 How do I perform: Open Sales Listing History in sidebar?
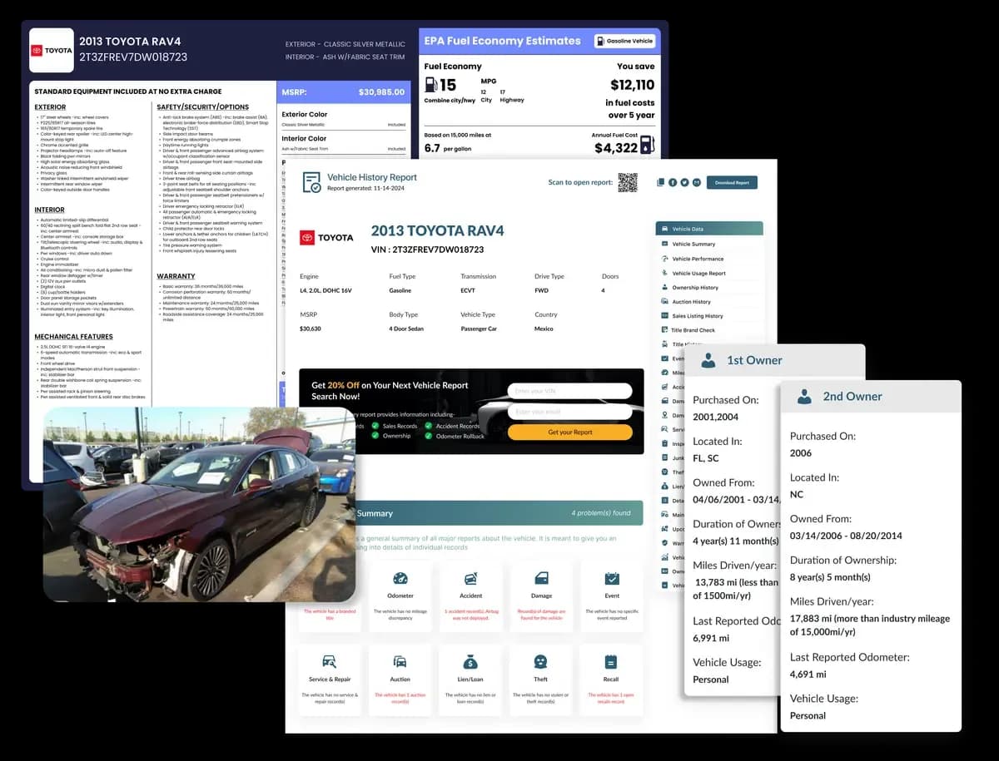pos(698,316)
